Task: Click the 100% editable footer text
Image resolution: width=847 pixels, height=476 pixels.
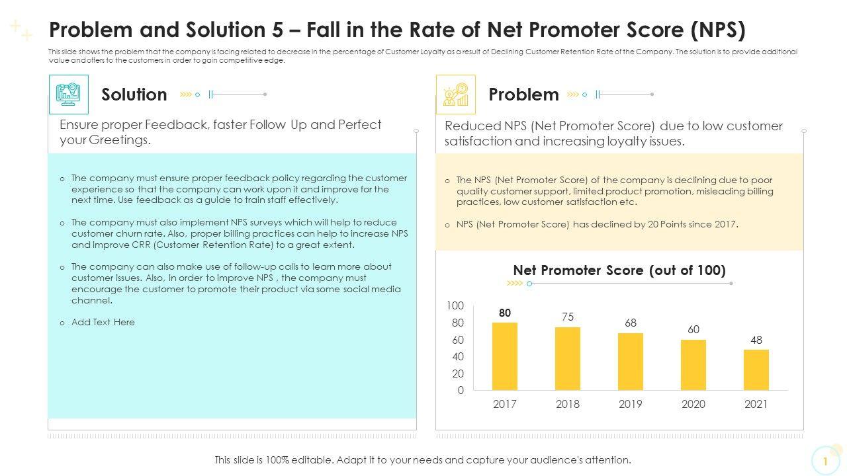Action: [x=423, y=460]
